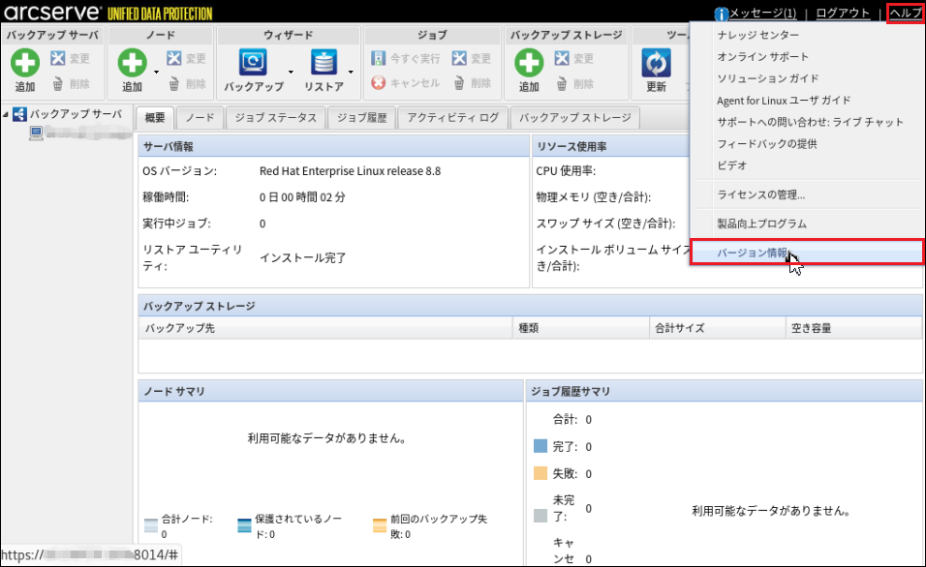Open the メッセージ(1) link
The image size is (926, 567).
(761, 14)
